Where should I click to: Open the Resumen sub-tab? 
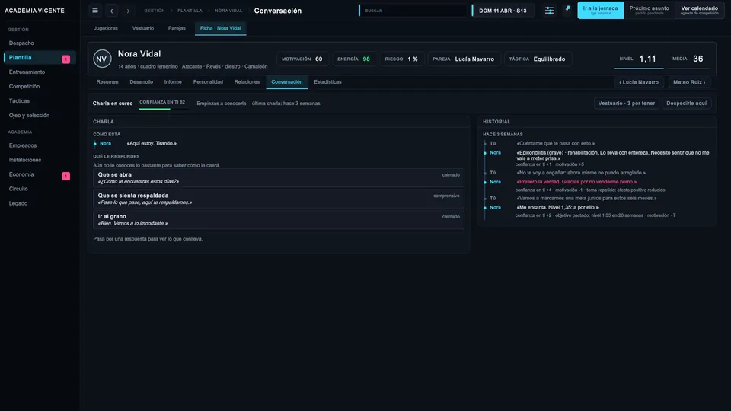point(107,82)
